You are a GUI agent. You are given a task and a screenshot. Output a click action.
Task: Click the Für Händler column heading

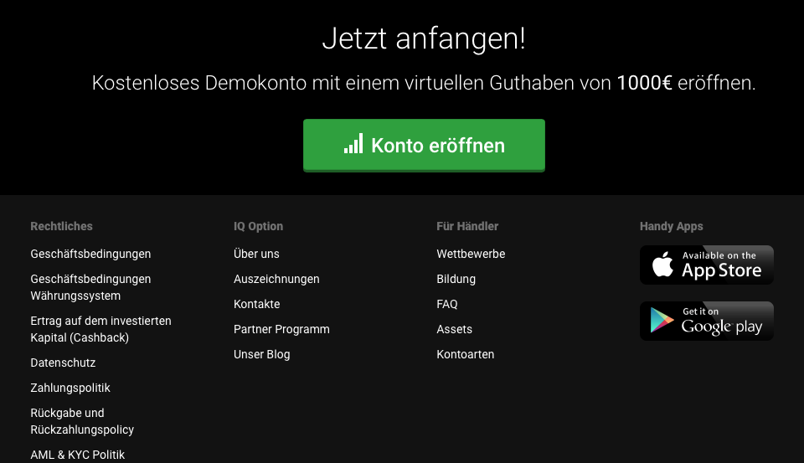(467, 226)
